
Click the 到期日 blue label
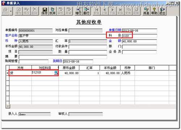(x=58, y=61)
